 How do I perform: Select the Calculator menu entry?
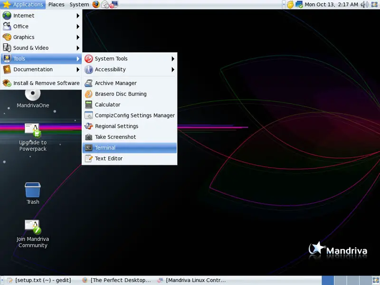[129, 104]
